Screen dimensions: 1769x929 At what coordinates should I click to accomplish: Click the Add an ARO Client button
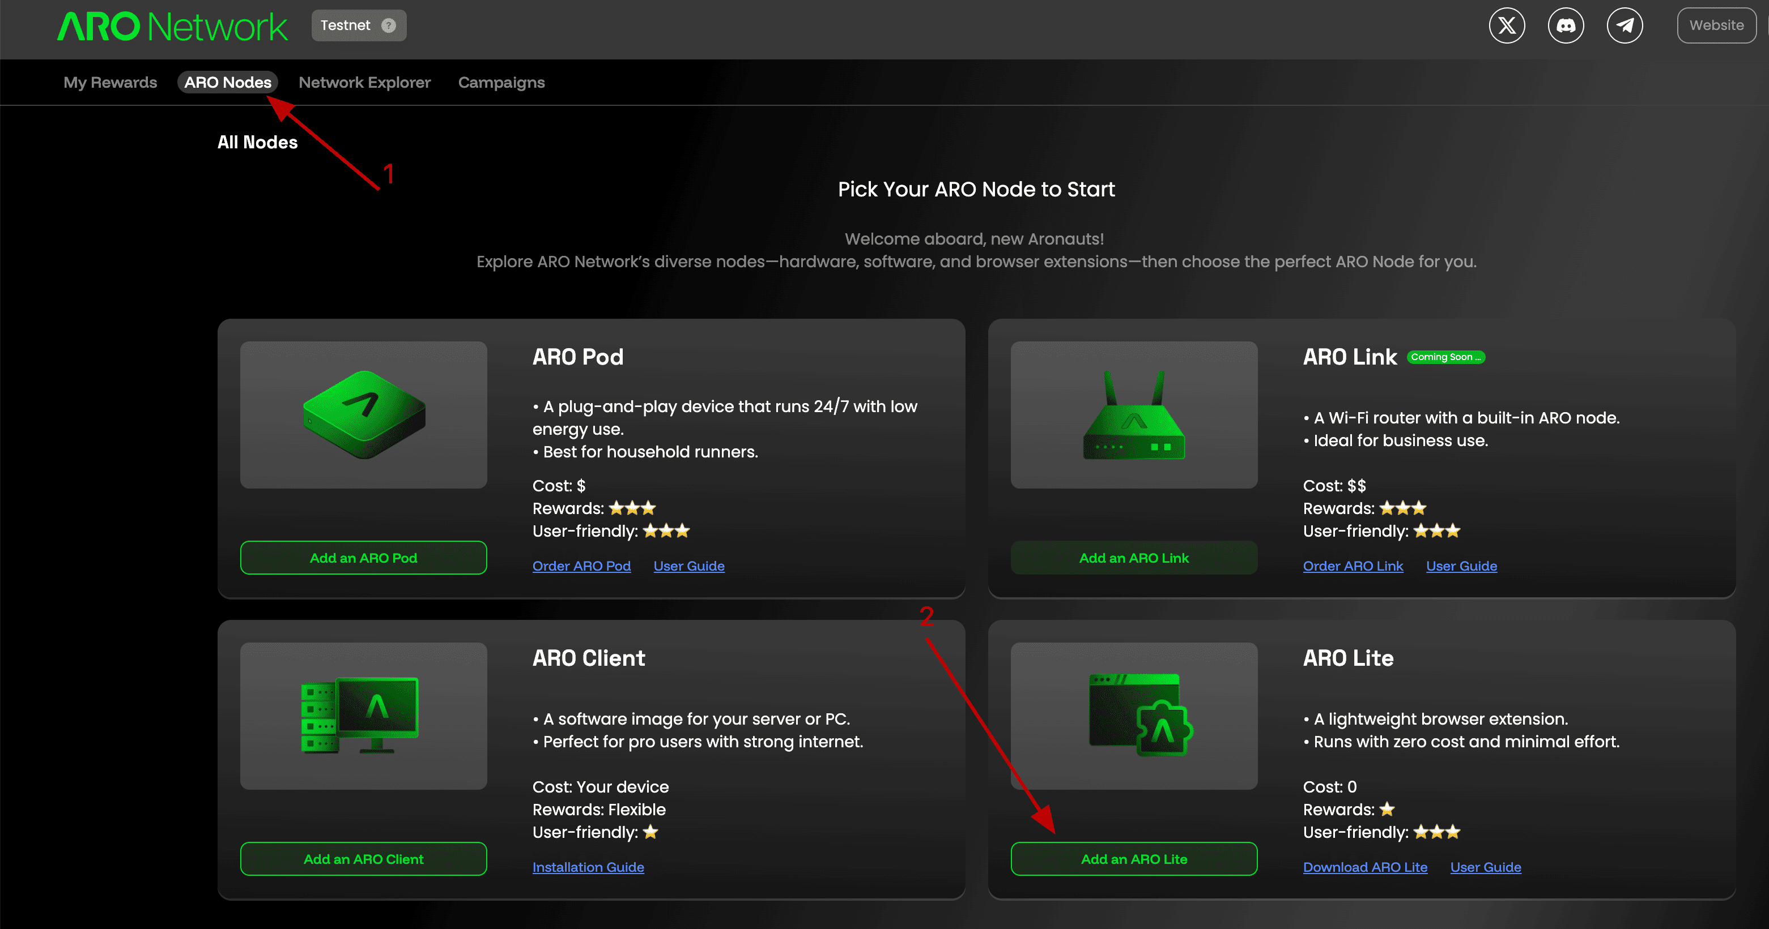click(363, 858)
